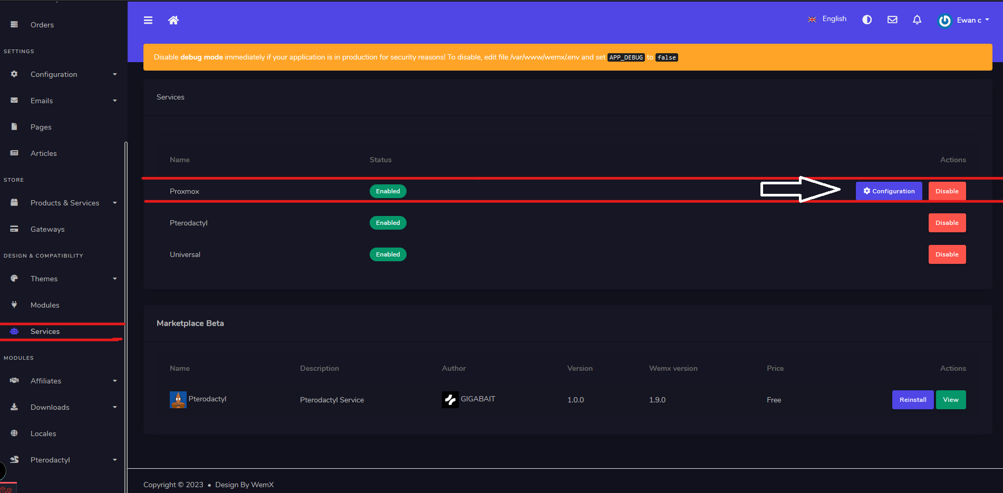Open Proxmox Configuration button
Image resolution: width=1003 pixels, height=493 pixels.
coord(889,191)
